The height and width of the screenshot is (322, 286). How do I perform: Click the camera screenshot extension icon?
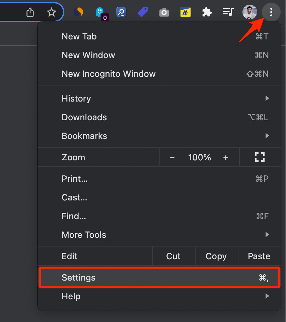164,12
